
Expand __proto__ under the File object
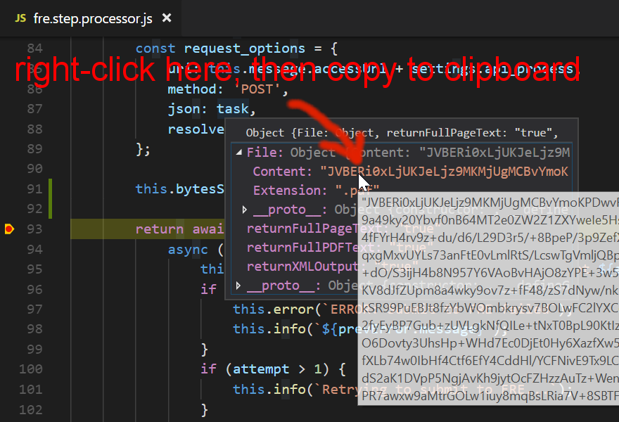[x=244, y=210]
